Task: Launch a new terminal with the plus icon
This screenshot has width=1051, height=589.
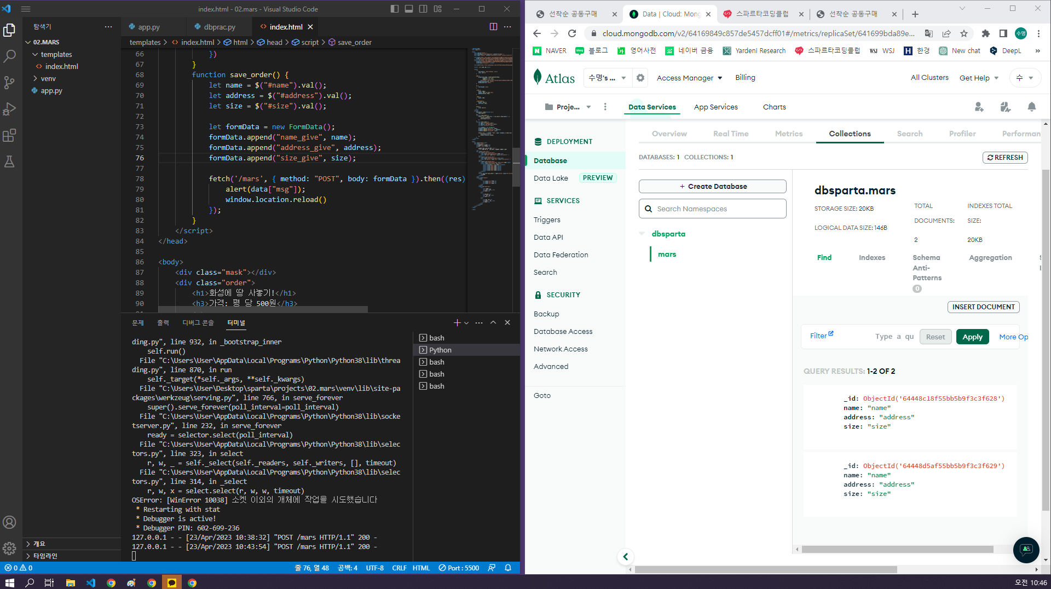Action: point(457,323)
